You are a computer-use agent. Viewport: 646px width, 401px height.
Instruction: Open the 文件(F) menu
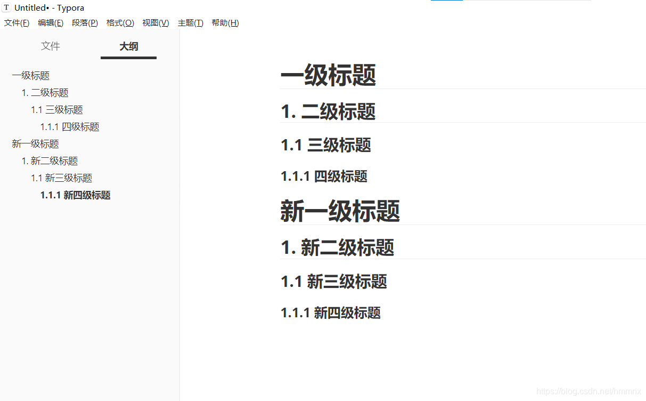[17, 22]
